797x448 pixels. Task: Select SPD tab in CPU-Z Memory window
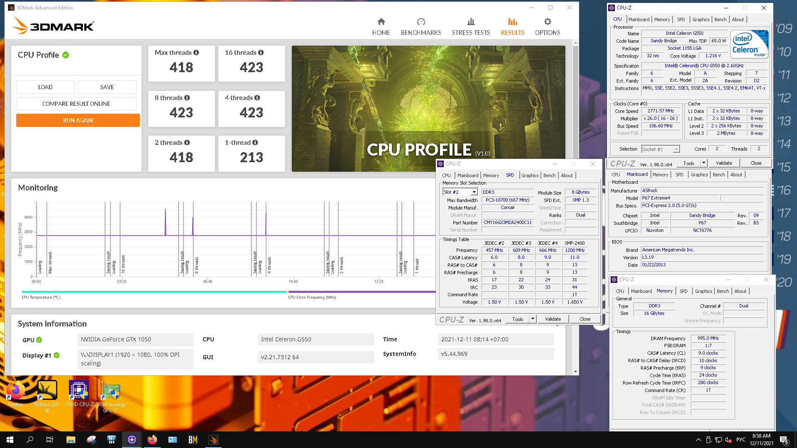point(684,291)
